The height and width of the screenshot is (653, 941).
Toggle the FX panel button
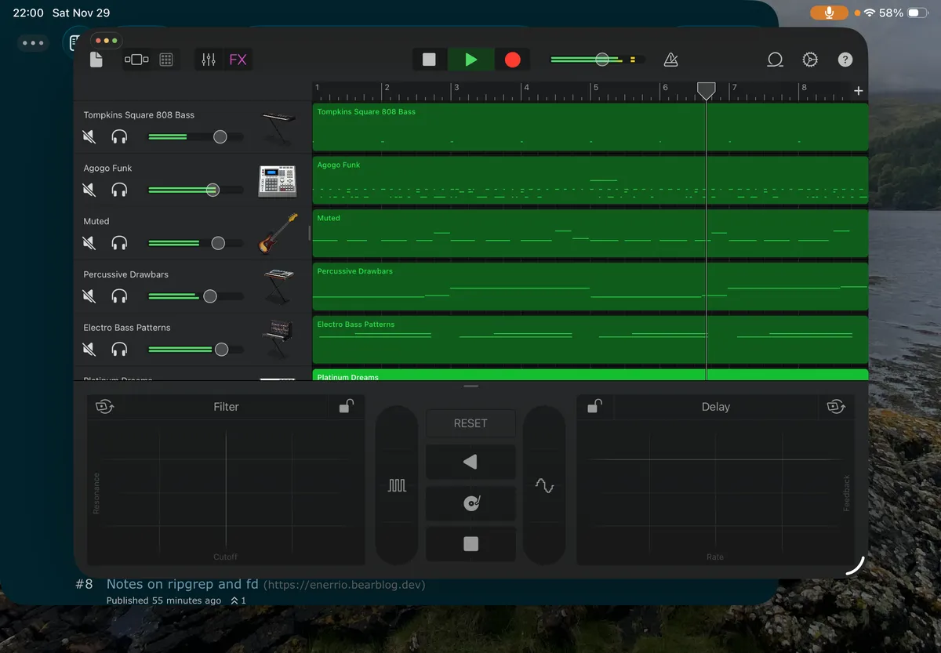click(238, 60)
